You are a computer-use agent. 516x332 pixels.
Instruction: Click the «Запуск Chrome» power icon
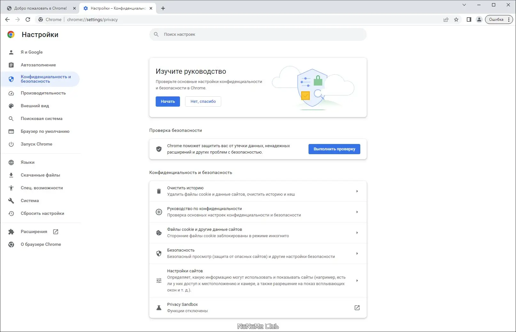coord(11,144)
